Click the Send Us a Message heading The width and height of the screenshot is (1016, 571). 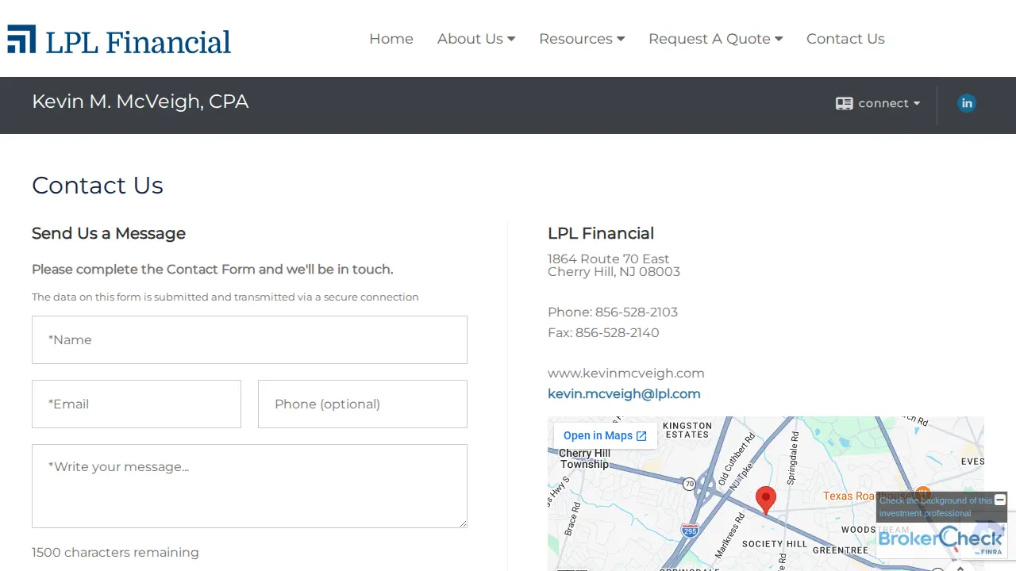click(x=109, y=233)
